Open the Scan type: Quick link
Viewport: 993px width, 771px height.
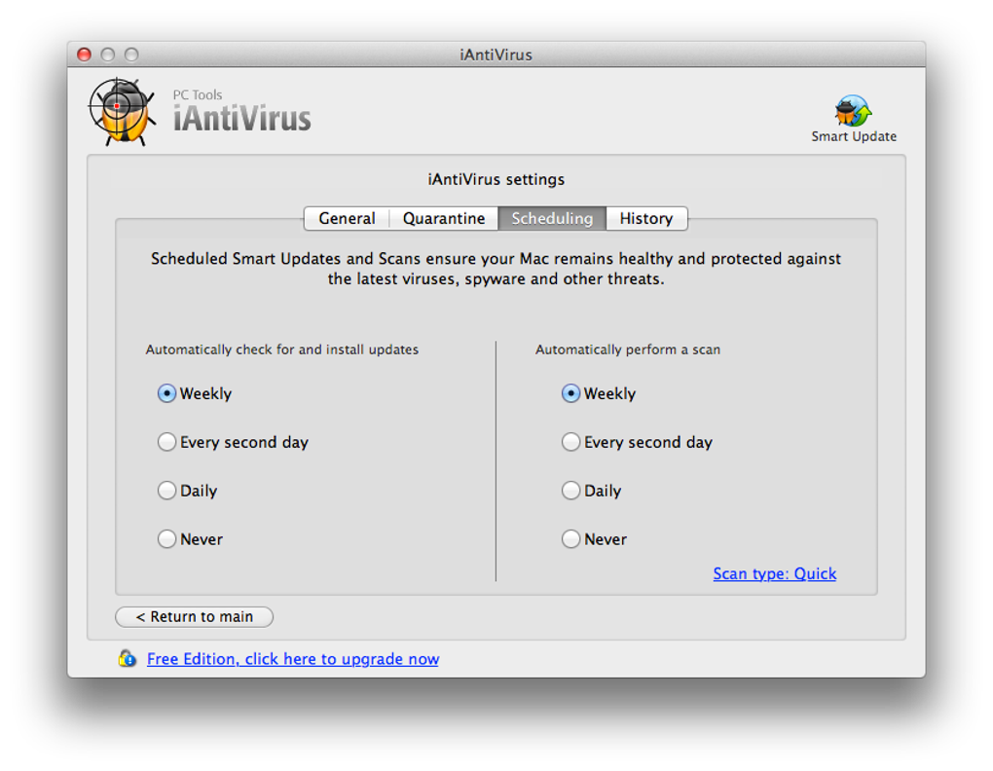pyautogui.click(x=775, y=573)
